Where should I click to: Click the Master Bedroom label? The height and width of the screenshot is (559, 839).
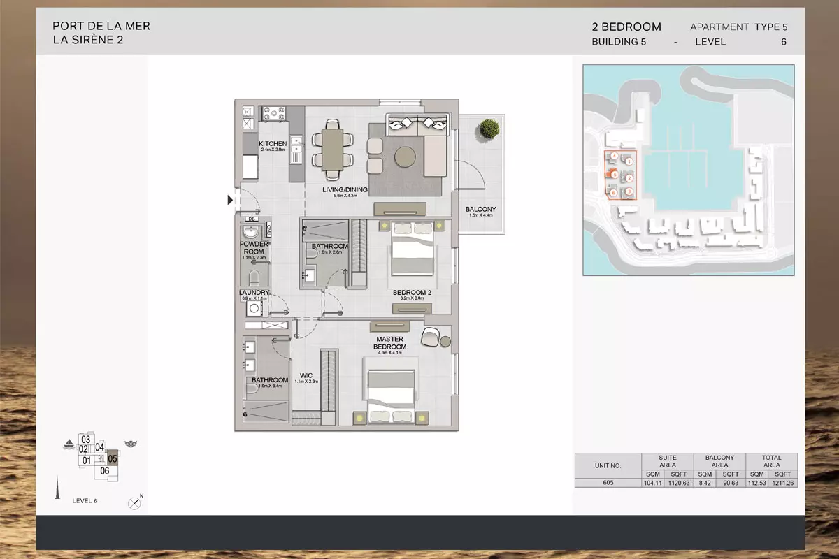[x=389, y=342]
